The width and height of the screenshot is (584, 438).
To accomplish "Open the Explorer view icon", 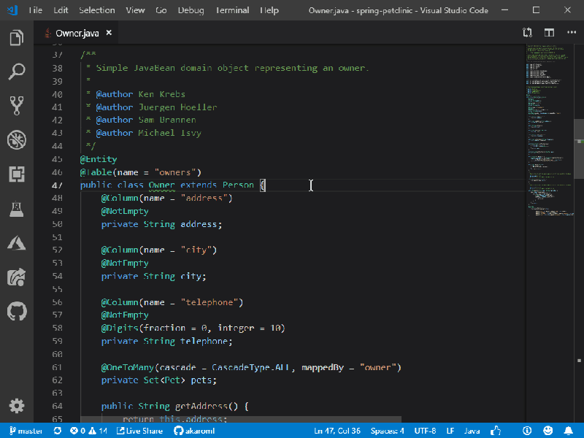I will click(16, 38).
